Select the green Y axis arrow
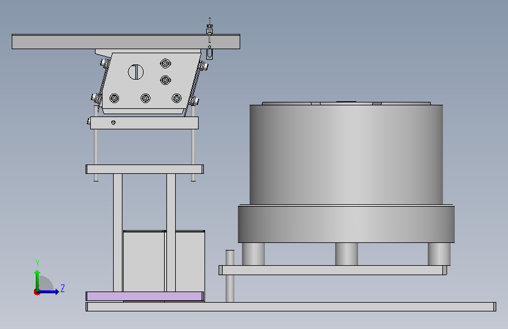This screenshot has width=508, height=329. point(37,280)
